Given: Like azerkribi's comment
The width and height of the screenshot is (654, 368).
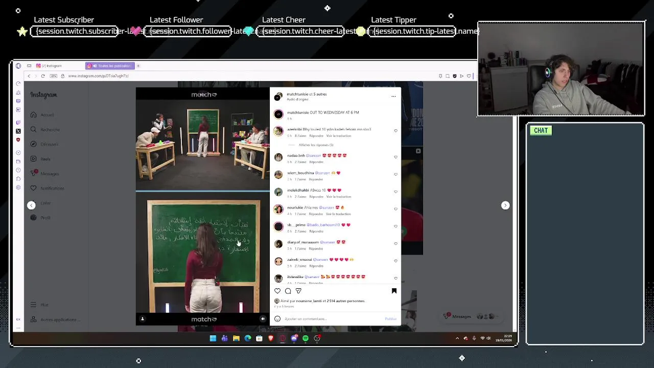Looking at the screenshot, I should pos(395,131).
